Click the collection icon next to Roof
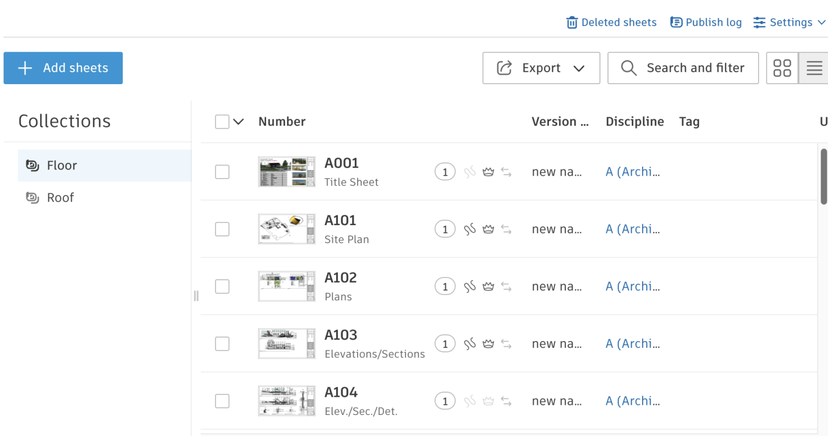This screenshot has height=436, width=828. pos(32,197)
